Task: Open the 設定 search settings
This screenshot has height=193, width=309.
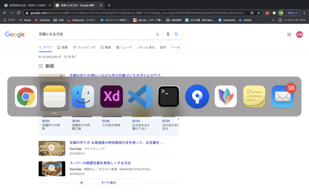Action: (163, 47)
